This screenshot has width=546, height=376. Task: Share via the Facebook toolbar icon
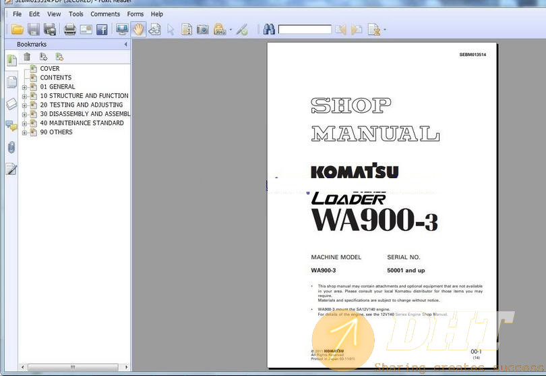(x=102, y=30)
